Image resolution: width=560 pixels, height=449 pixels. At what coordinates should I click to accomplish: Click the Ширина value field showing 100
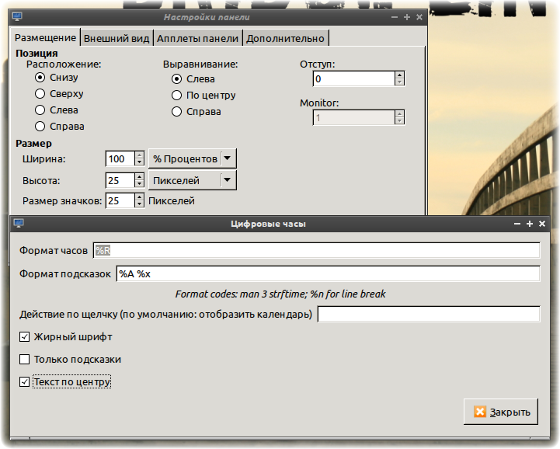coord(120,158)
